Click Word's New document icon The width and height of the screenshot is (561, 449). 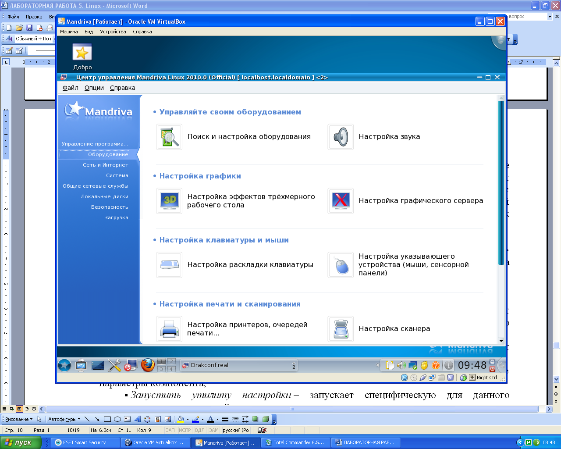click(9, 28)
